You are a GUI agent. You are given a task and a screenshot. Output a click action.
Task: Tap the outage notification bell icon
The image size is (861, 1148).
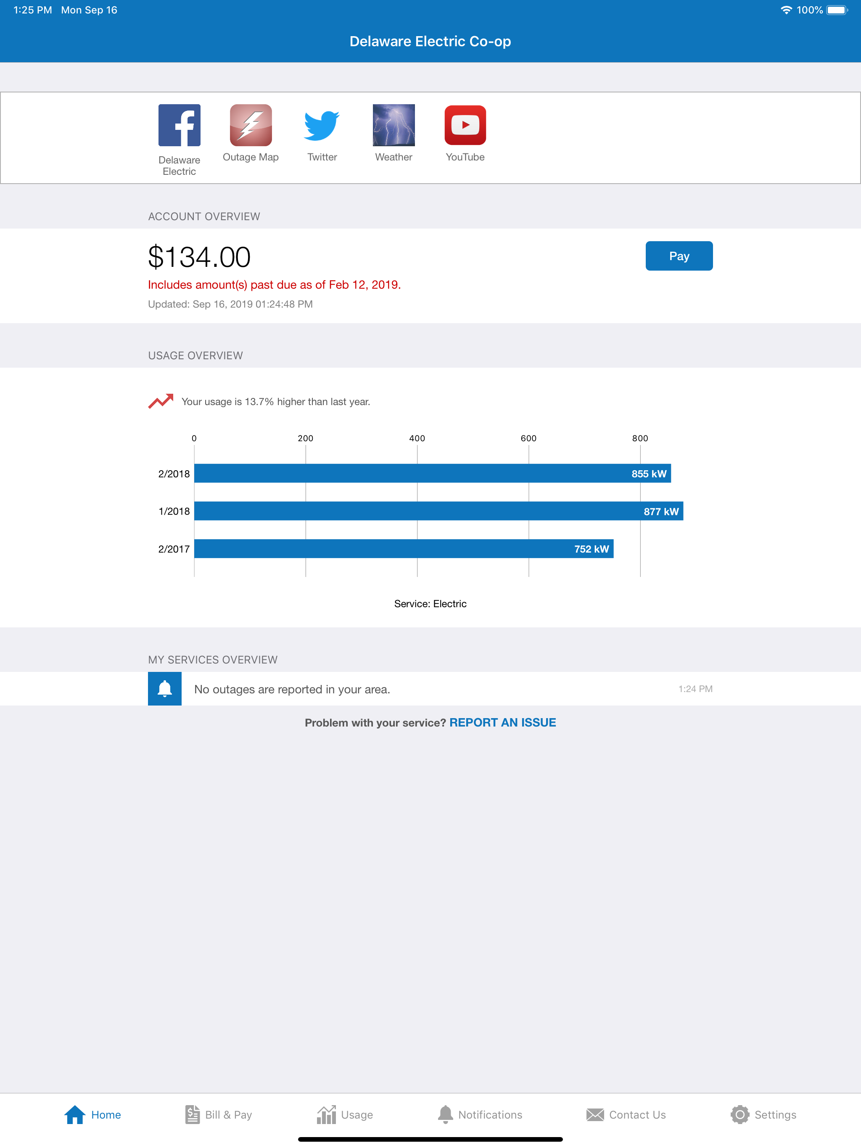tap(165, 689)
